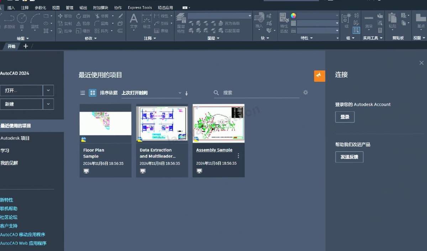427x251 pixels.
Task: Open the 联机帮助 link
Action: click(x=9, y=209)
